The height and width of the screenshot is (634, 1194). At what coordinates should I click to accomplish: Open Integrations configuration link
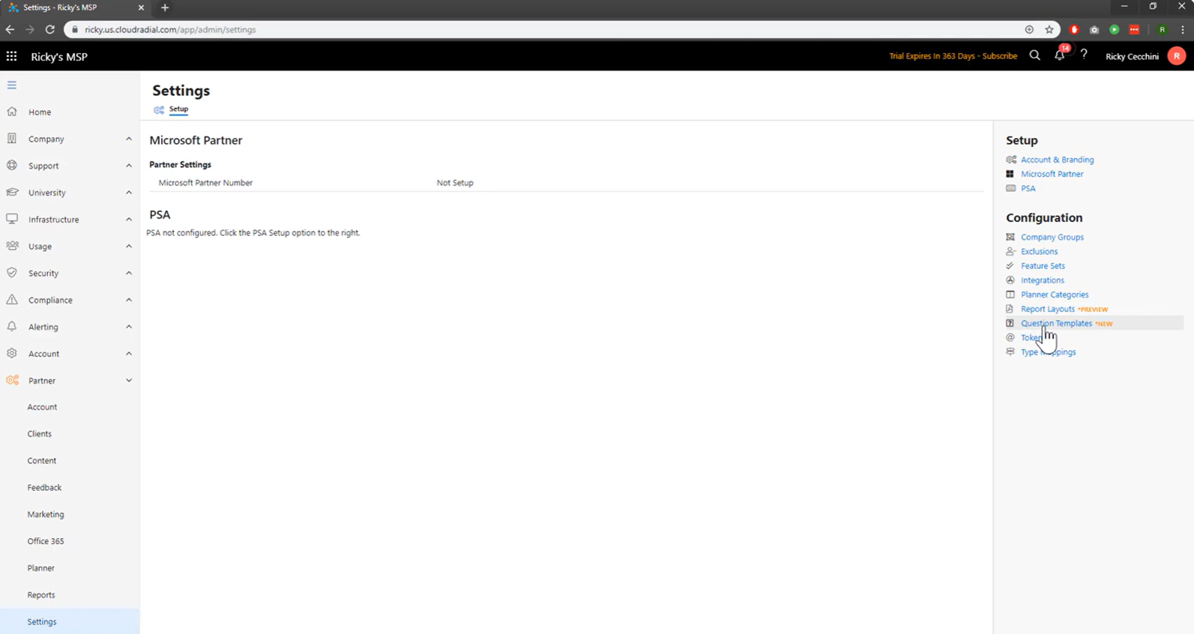[1042, 280]
